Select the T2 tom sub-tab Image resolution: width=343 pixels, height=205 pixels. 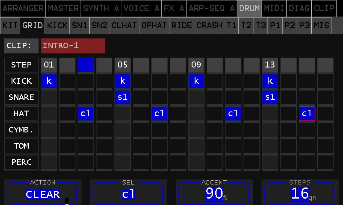(246, 26)
